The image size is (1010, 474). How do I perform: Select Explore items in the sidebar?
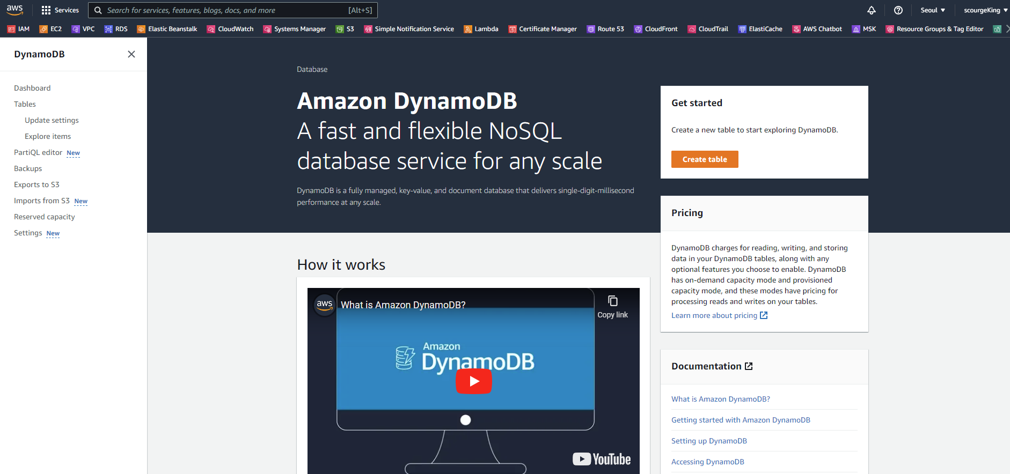[x=48, y=136]
